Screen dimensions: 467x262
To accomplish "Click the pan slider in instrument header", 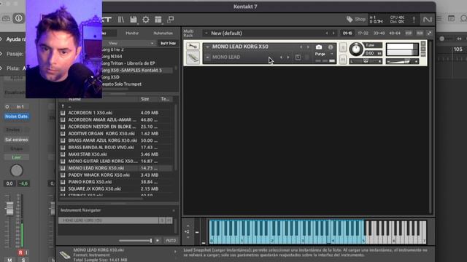I will (366, 61).
